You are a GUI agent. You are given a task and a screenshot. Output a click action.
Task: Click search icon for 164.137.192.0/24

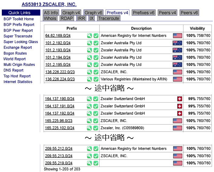[89, 113]
